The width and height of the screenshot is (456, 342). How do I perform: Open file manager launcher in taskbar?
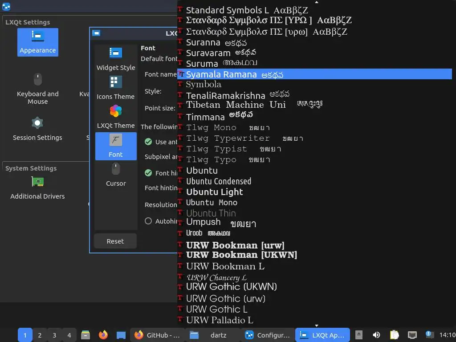pos(85,335)
